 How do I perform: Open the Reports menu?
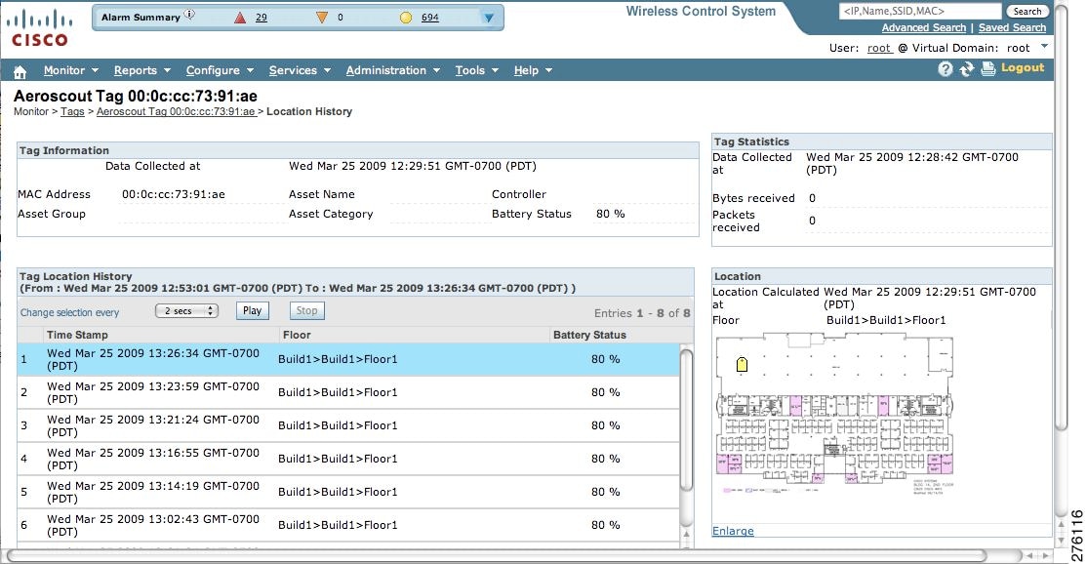point(141,70)
